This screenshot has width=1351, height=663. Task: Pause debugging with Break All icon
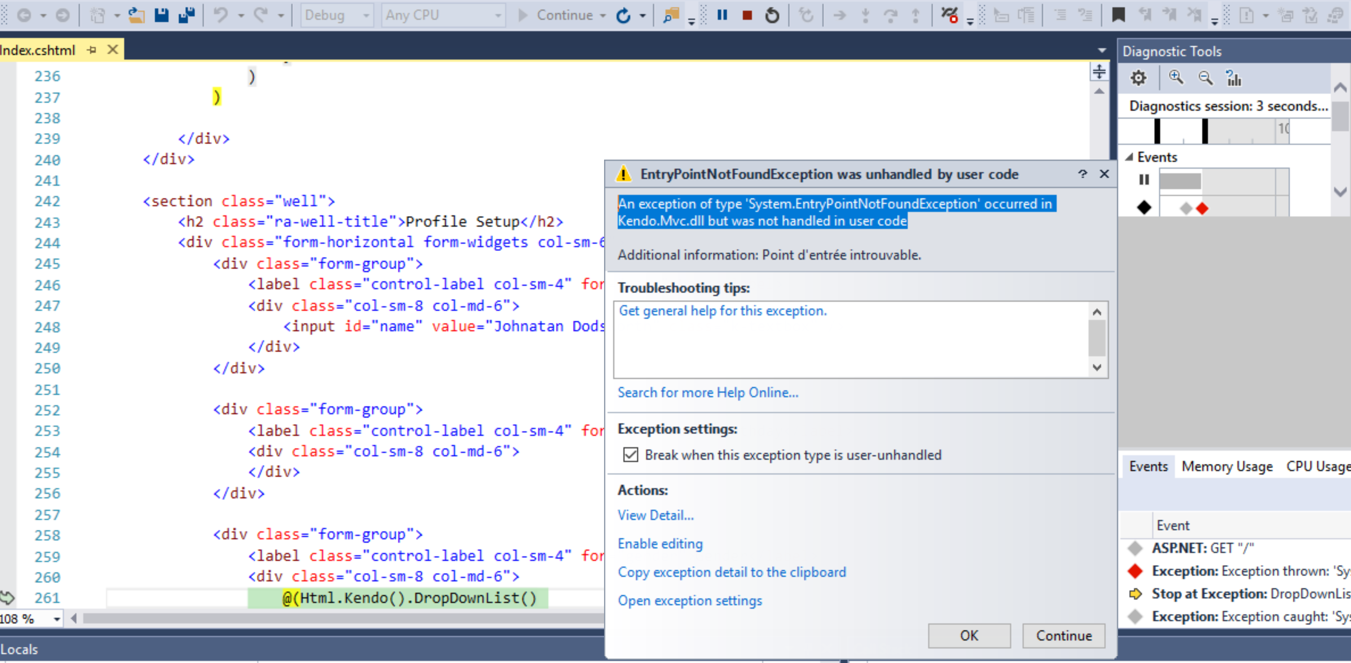point(722,15)
